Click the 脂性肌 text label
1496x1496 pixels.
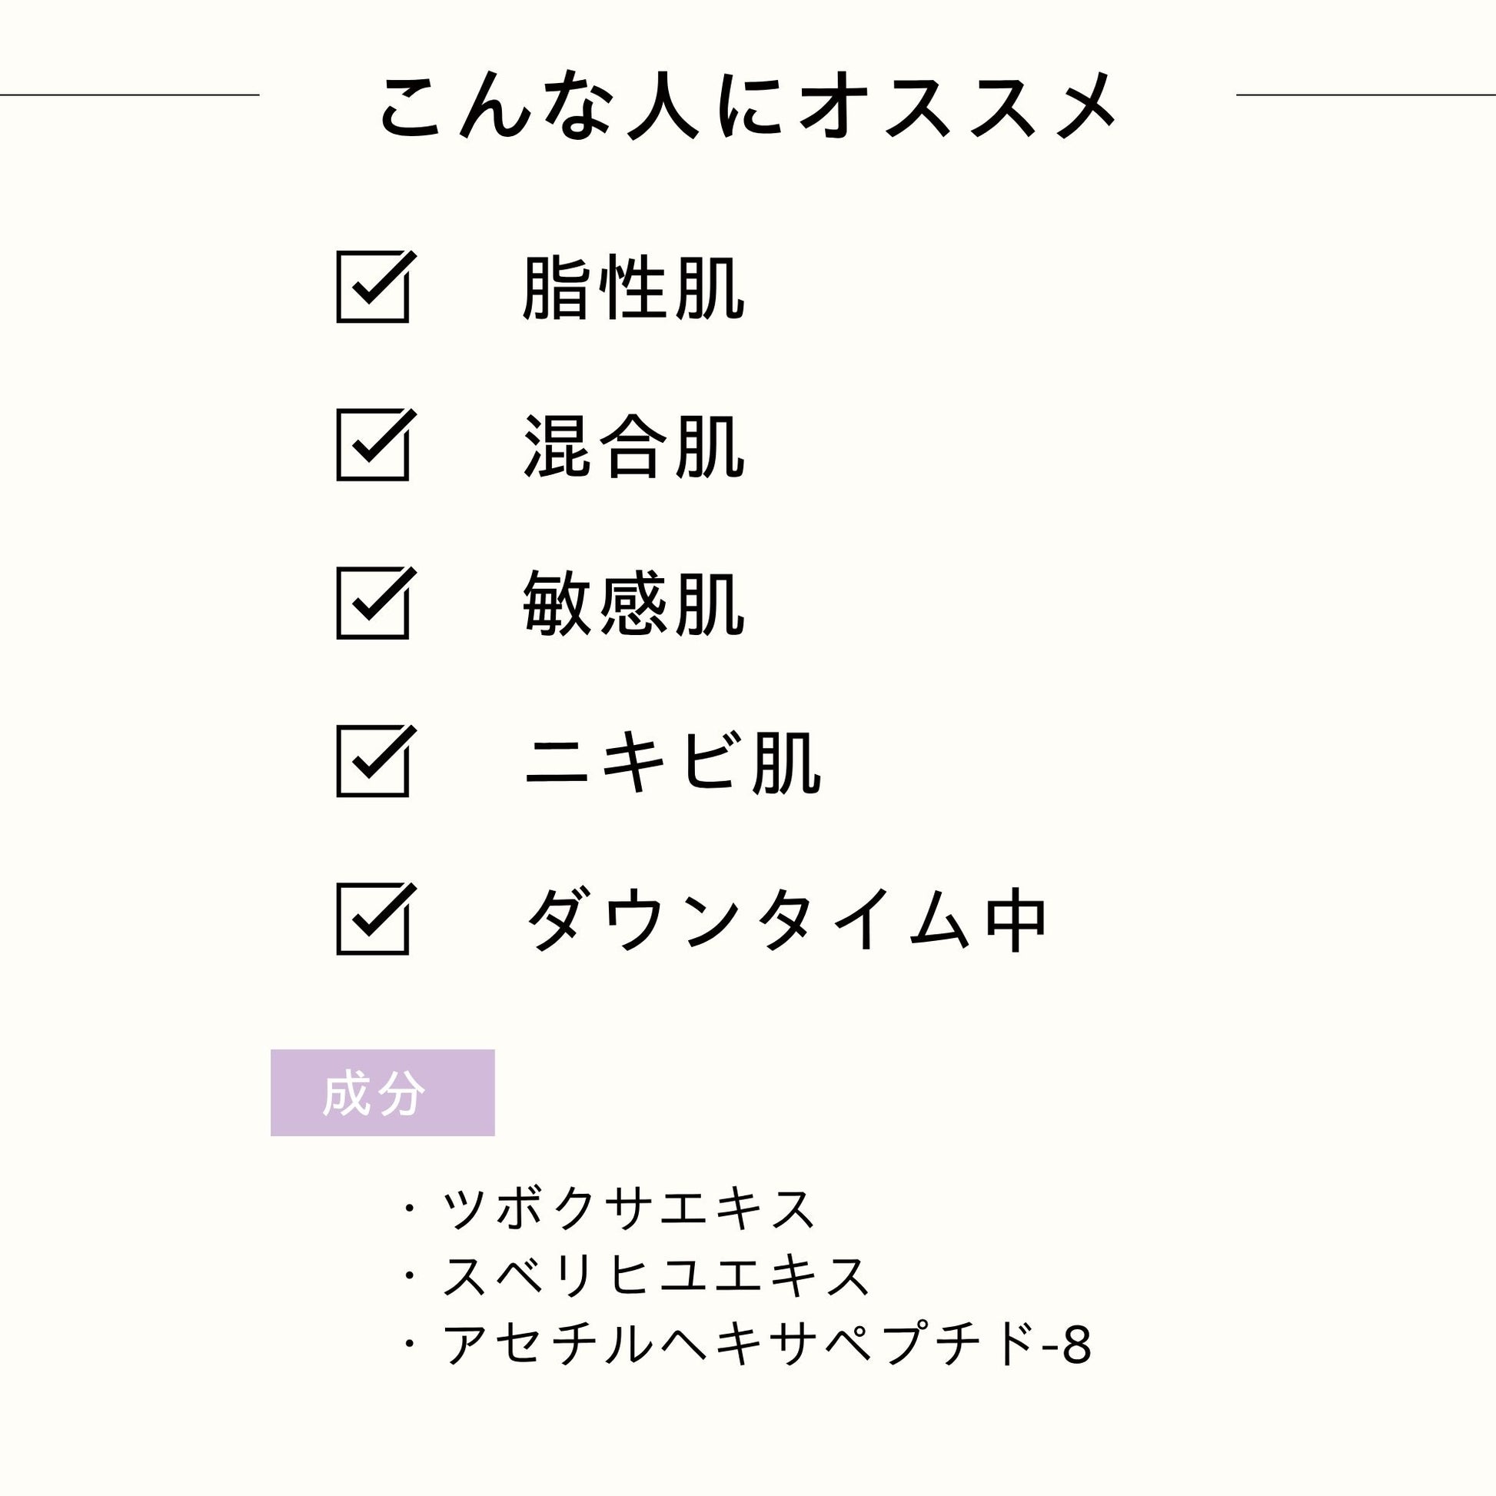point(633,288)
